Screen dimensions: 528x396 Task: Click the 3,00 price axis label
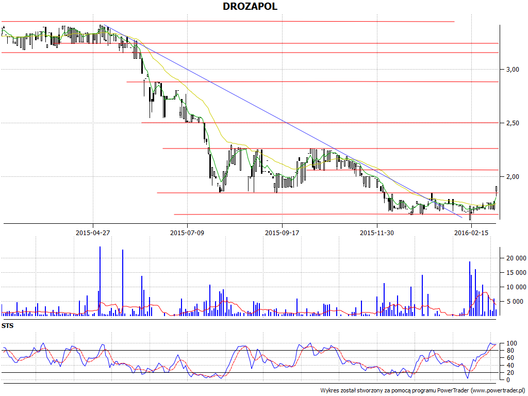[513, 70]
